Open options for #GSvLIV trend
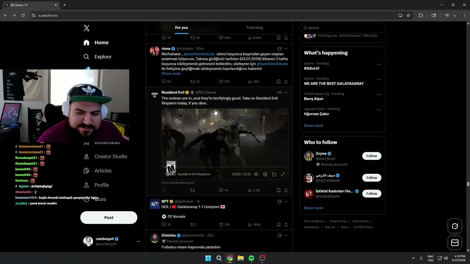Image resolution: width=470 pixels, height=264 pixels. click(379, 65)
